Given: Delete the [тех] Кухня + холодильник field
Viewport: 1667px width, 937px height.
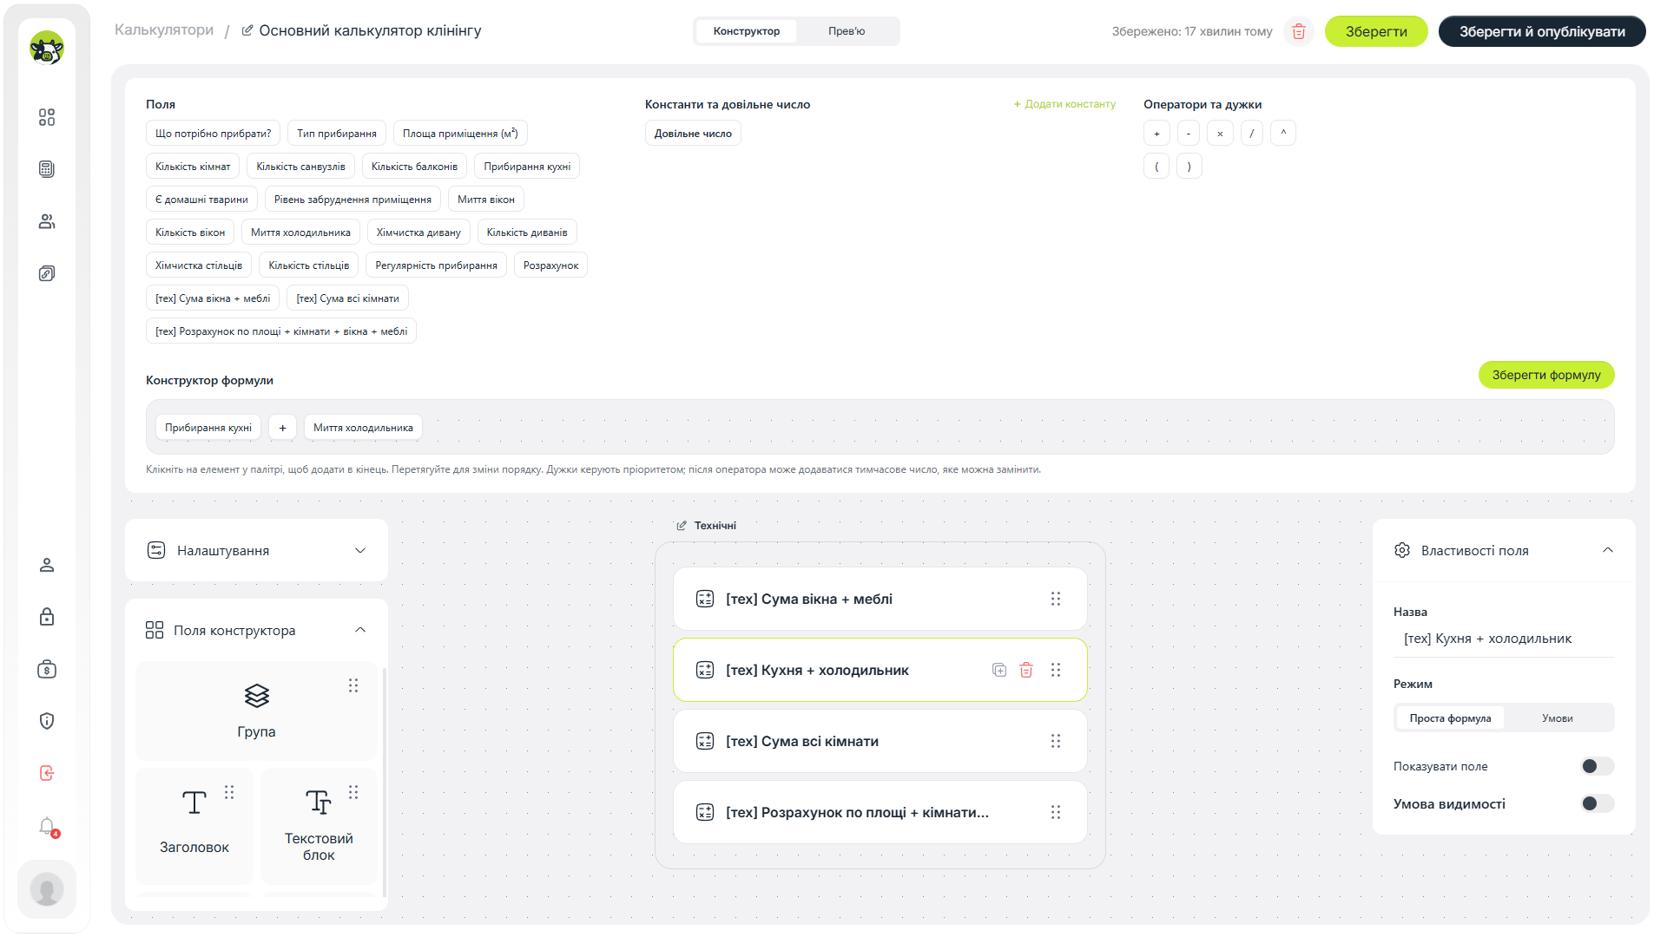Looking at the screenshot, I should point(1026,670).
